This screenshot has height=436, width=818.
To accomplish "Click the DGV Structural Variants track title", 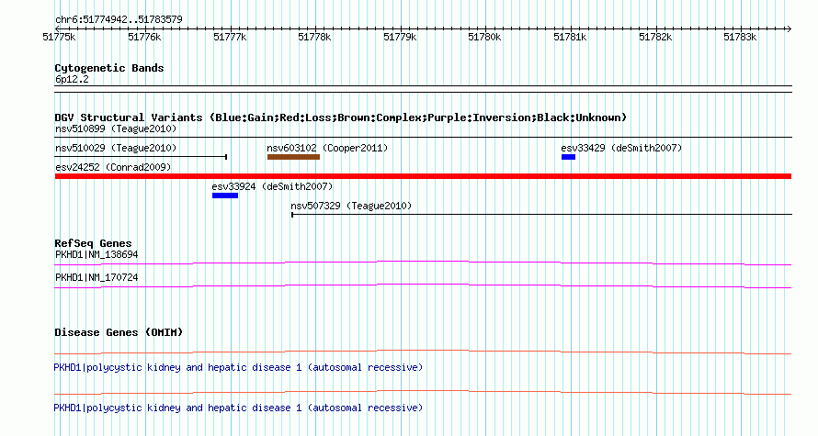I will [341, 117].
